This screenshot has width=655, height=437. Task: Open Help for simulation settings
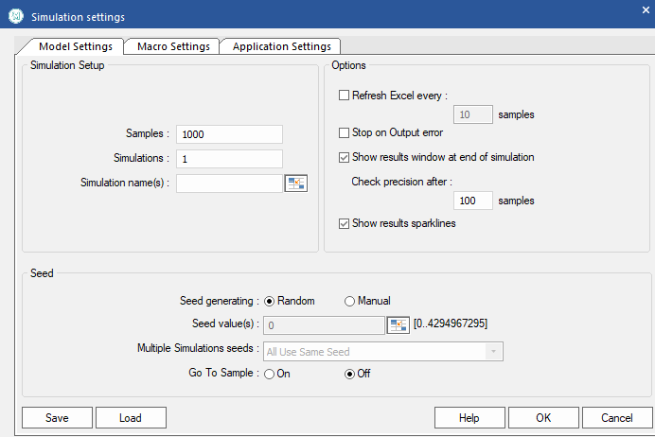[469, 418]
